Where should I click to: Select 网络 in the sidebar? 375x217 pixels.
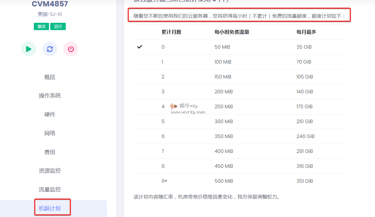(x=50, y=133)
